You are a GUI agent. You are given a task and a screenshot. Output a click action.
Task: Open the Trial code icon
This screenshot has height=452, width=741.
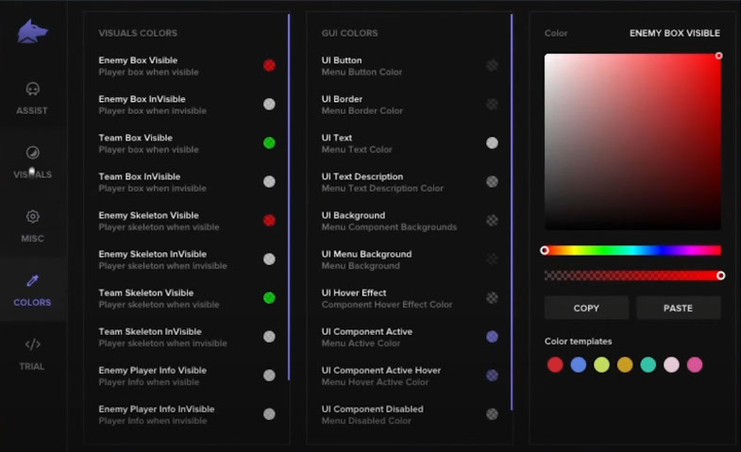(32, 344)
